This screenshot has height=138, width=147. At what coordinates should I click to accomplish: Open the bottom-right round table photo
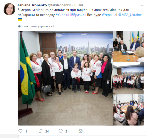tap(128, 110)
